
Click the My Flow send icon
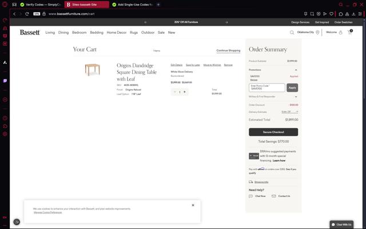(325, 14)
